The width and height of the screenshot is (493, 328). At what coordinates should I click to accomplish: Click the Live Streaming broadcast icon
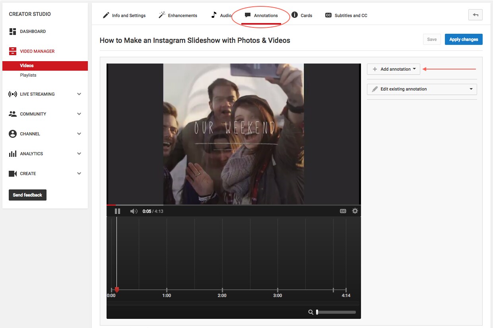13,94
